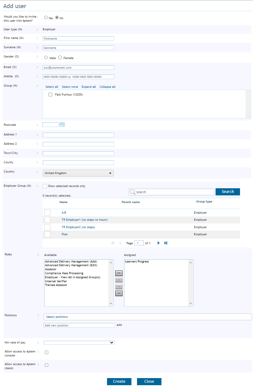
Task: Select the Assessor role
Action: (x=51, y=269)
